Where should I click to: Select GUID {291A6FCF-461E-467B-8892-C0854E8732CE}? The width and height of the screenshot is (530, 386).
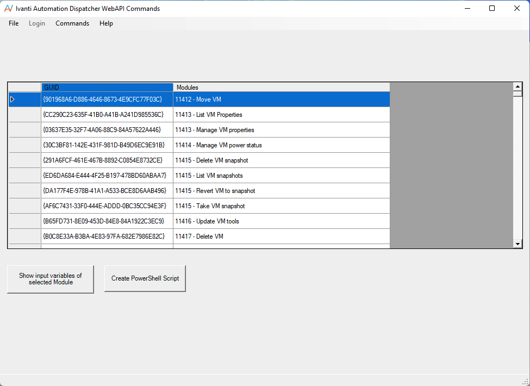click(107, 160)
